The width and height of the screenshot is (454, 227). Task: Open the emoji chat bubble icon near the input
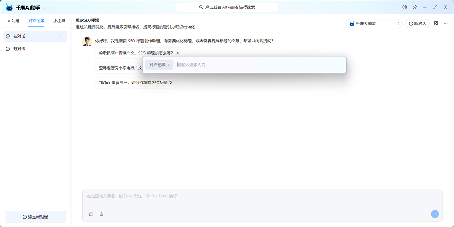[x=91, y=214]
